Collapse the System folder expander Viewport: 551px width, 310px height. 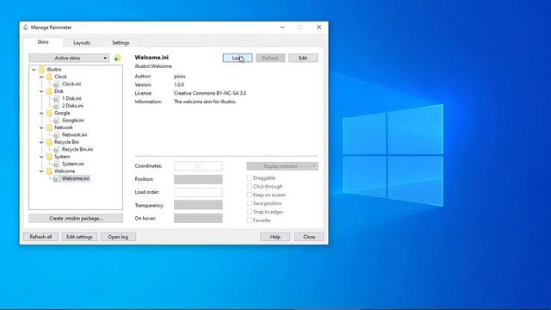pyautogui.click(x=41, y=157)
